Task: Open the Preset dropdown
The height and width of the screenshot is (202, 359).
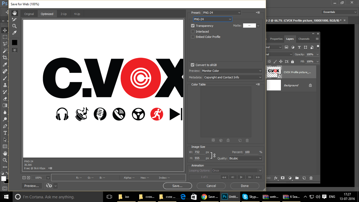Action: (222, 12)
